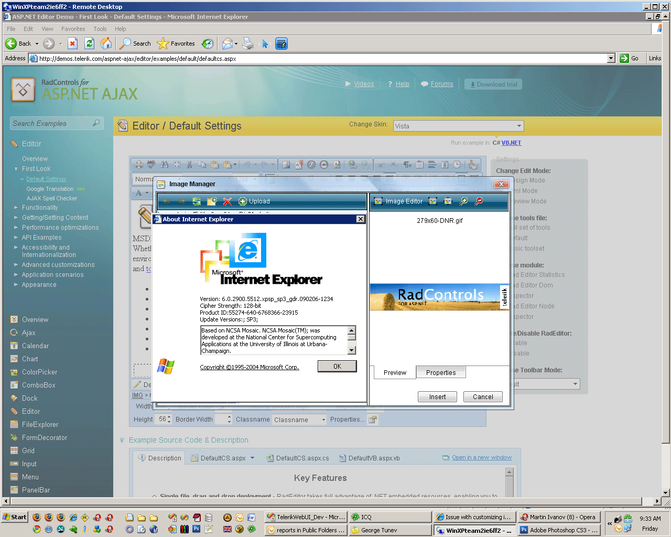Click the best fit preview icon
Screen dimensions: 671x537
coord(432,201)
